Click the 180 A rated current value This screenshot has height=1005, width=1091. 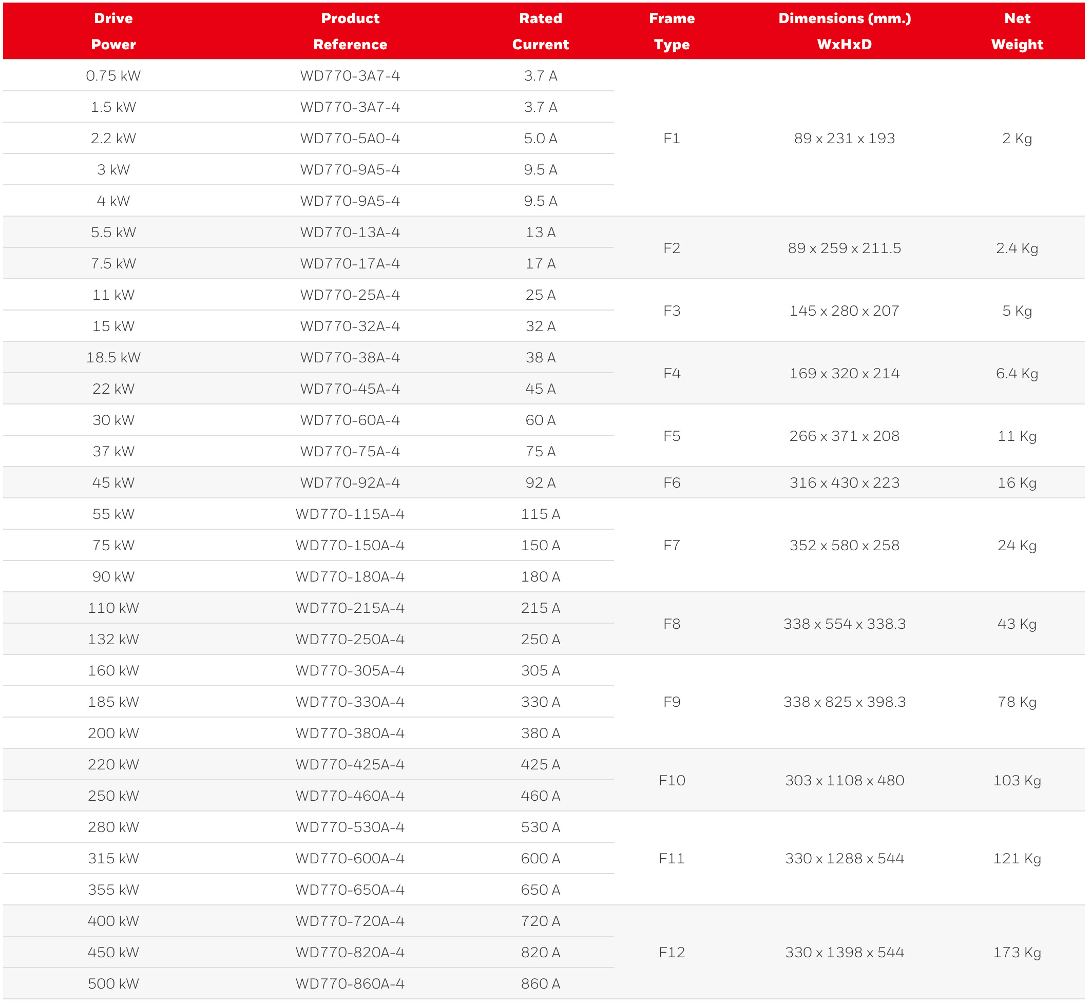(540, 576)
